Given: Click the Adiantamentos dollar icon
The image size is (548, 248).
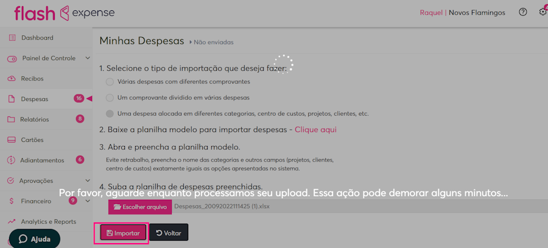Looking at the screenshot, I should [11, 160].
